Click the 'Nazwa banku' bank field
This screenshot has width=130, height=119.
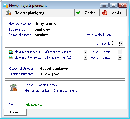[x=79, y=85]
